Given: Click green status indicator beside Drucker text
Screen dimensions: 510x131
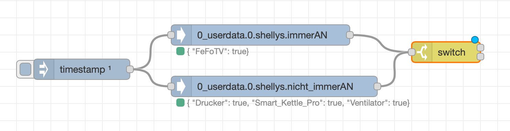Looking at the screenshot, I should tap(180, 103).
